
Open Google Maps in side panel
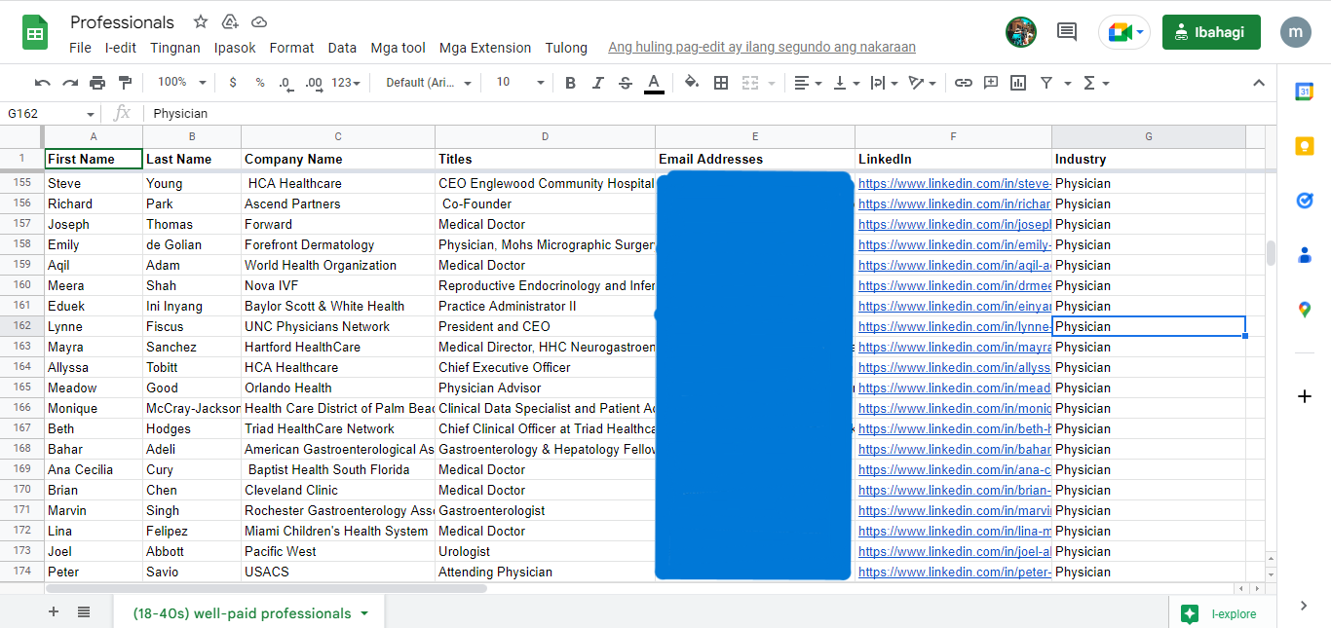coord(1305,310)
